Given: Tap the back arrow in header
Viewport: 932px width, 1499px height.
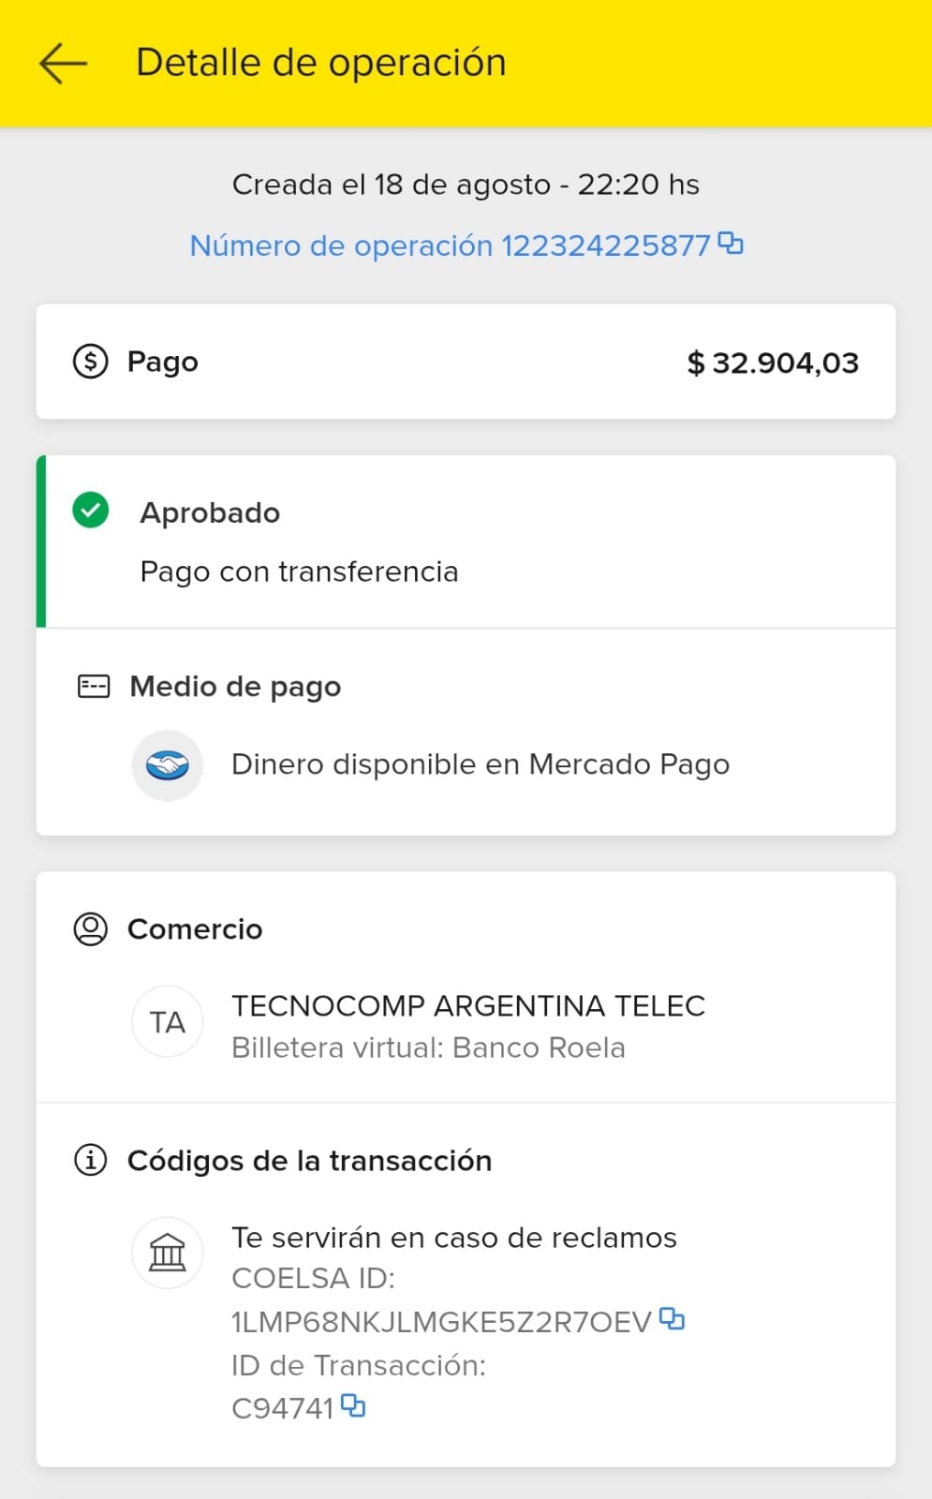Looking at the screenshot, I should [63, 64].
